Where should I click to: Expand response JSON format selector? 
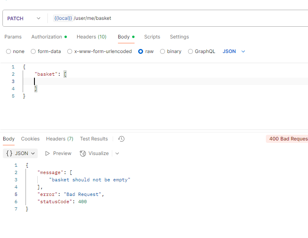[20, 153]
